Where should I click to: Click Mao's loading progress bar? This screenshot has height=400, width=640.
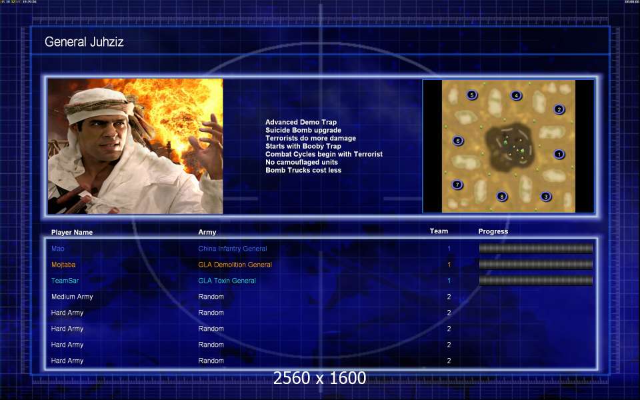click(x=535, y=248)
